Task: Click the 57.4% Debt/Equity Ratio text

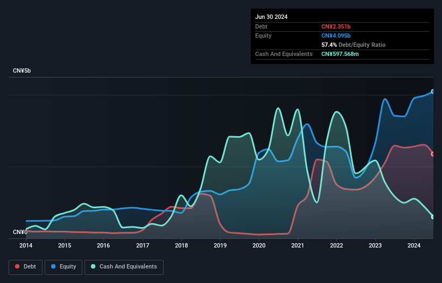Action: click(x=353, y=45)
